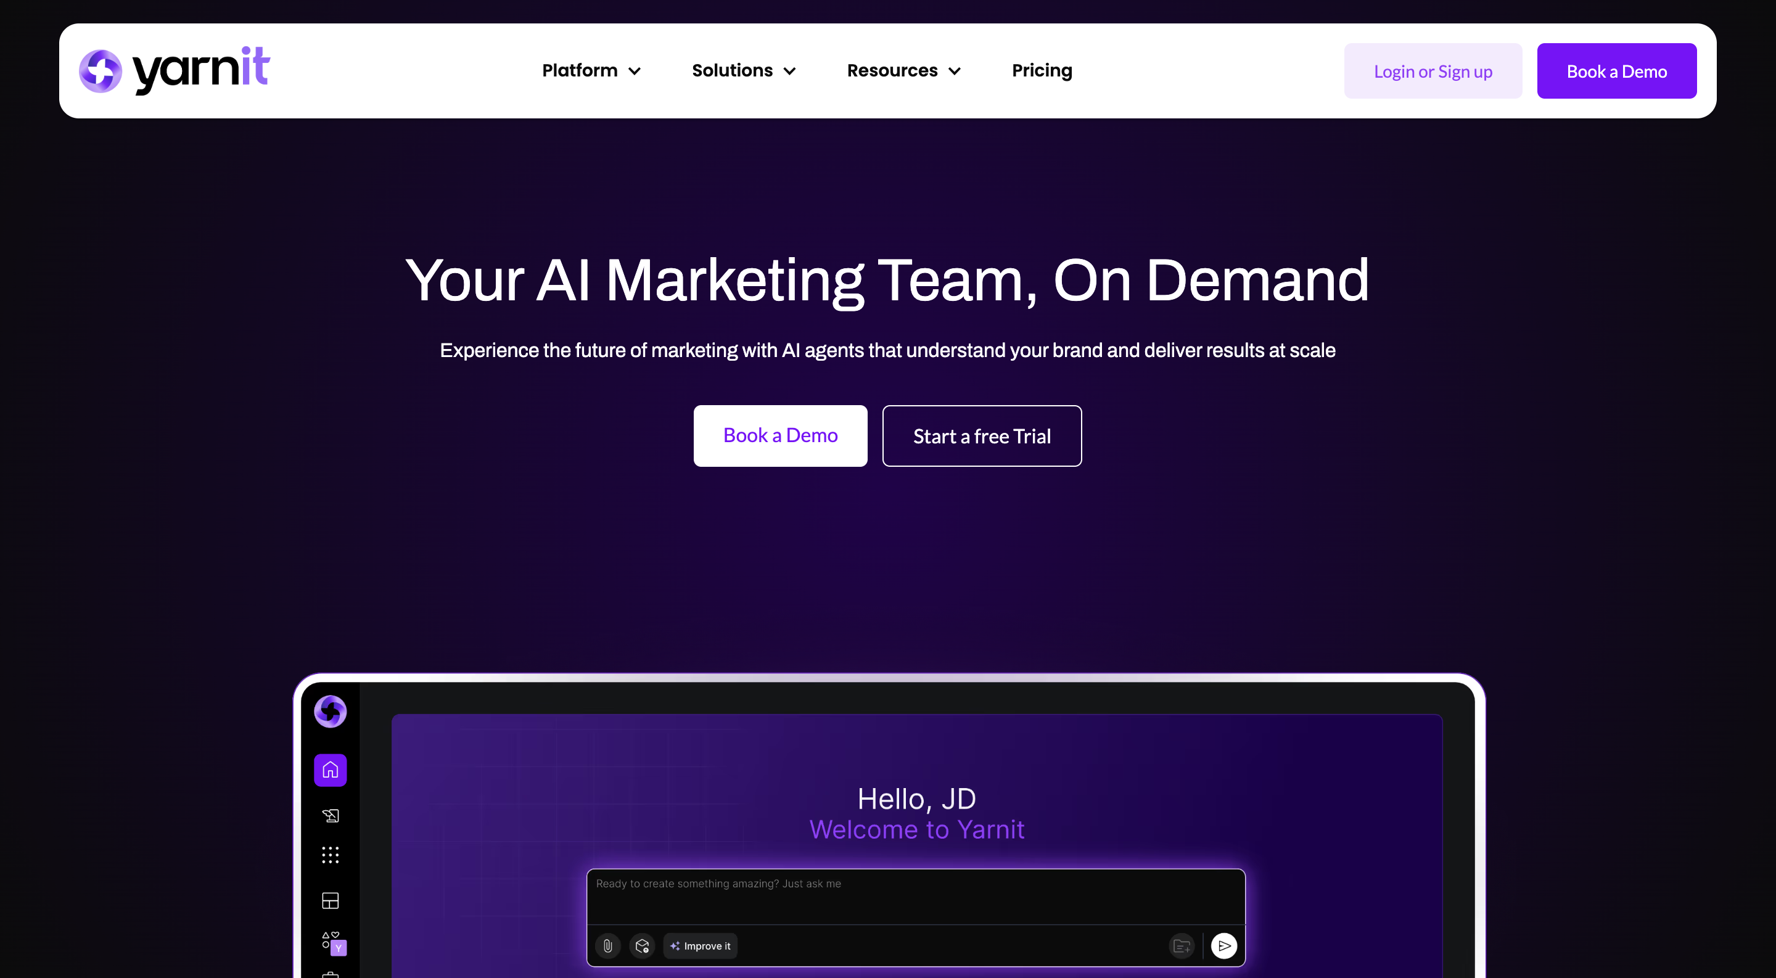Click the add-folder icon next to the send button
The height and width of the screenshot is (978, 1776).
pyautogui.click(x=1181, y=945)
